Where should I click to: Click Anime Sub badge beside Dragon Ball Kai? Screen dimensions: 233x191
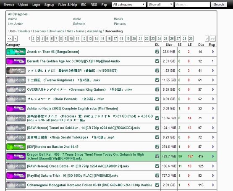[16, 156]
